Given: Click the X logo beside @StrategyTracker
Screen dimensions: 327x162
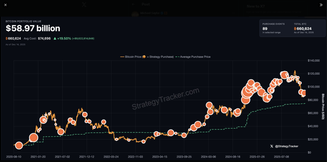Looking at the screenshot, I should [271, 146].
